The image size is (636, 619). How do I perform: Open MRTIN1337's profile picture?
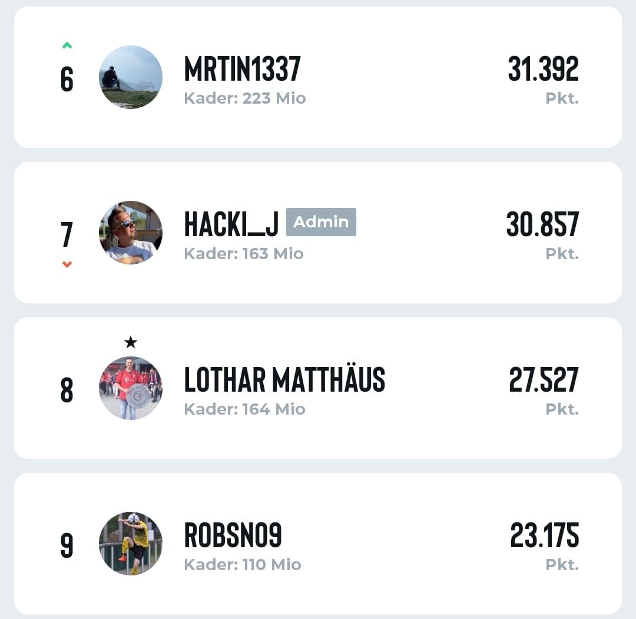point(131,77)
